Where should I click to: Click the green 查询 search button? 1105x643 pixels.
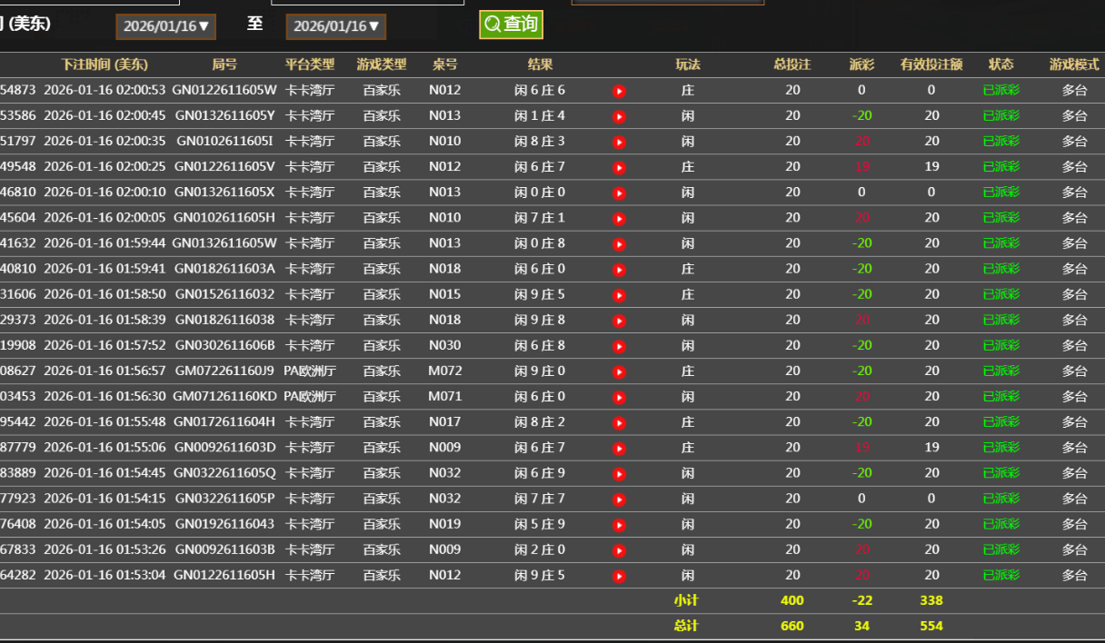click(x=511, y=25)
